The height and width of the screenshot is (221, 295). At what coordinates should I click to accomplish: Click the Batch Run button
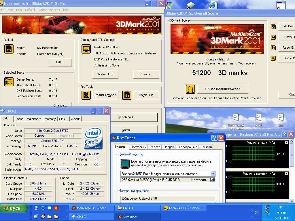tap(146, 95)
